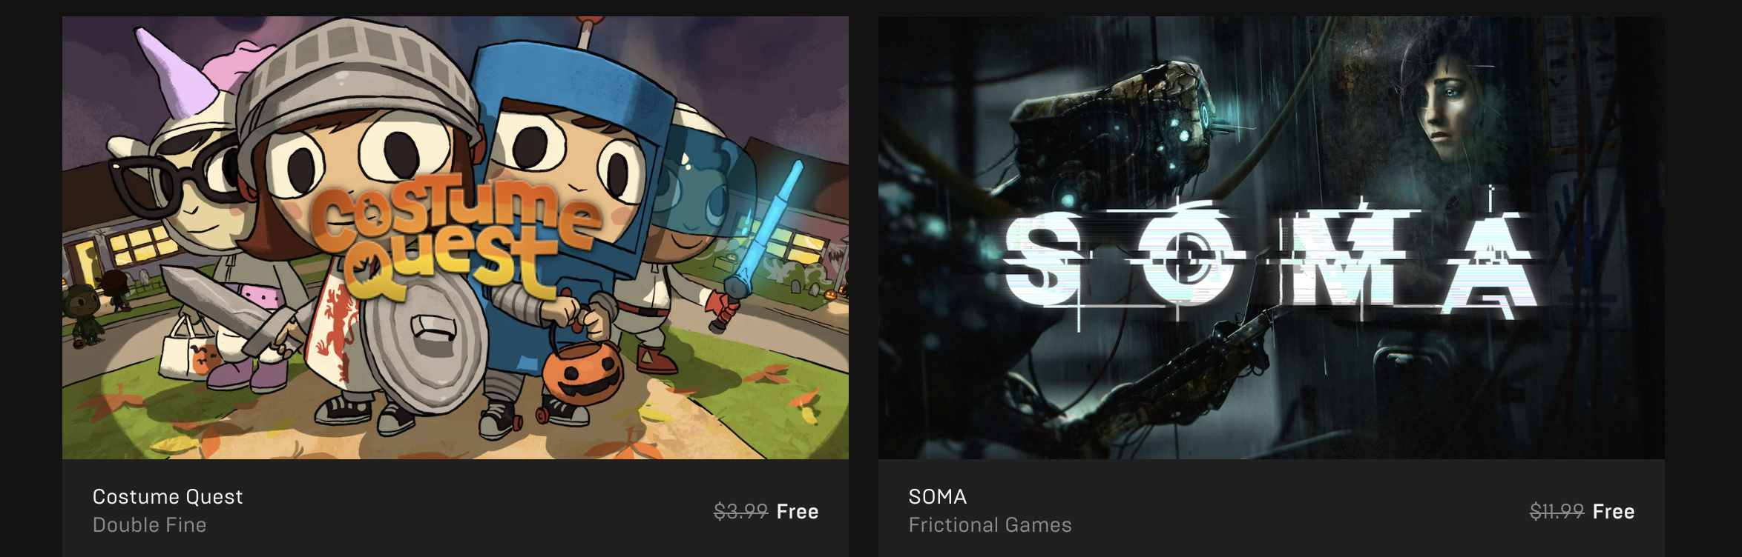Select the Frictional Games developer name

click(990, 524)
